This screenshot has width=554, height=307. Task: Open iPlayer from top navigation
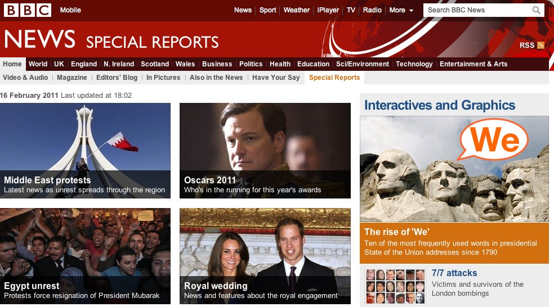tap(328, 10)
